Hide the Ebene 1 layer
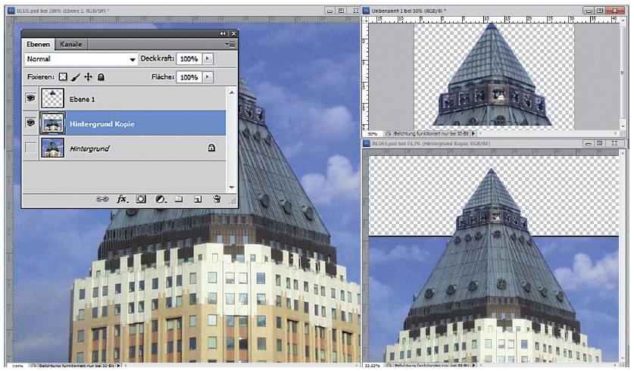The height and width of the screenshot is (371, 634). pos(30,98)
